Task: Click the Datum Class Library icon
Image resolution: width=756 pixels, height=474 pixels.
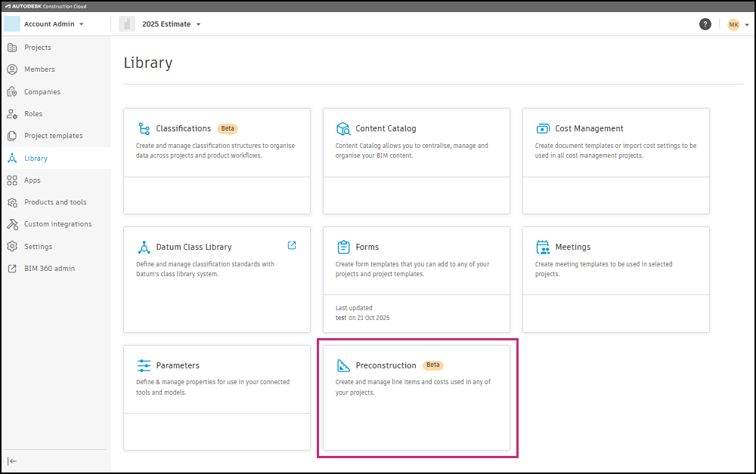Action: click(144, 247)
